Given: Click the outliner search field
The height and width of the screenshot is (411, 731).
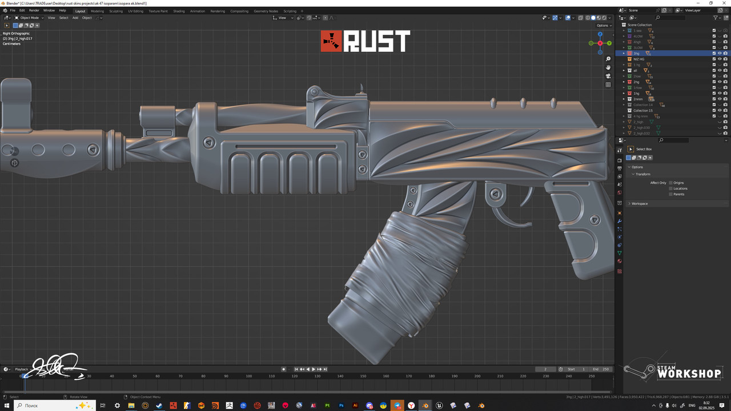Looking at the screenshot, I should (670, 18).
